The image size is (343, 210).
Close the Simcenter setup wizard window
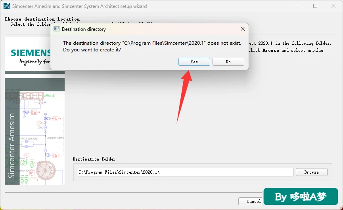(333, 6)
